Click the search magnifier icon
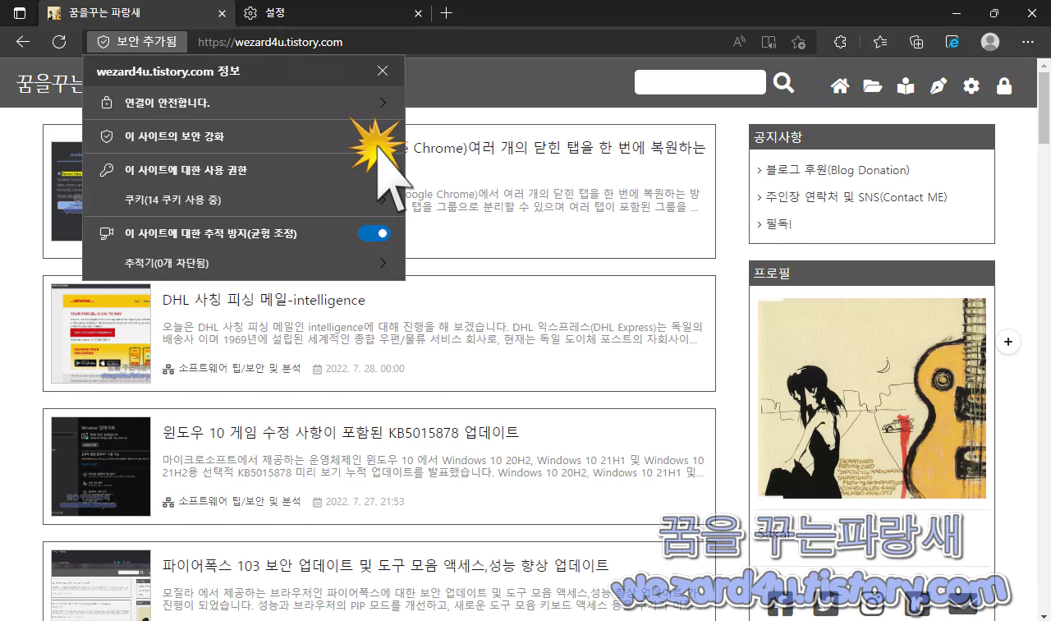The image size is (1051, 621). point(783,82)
